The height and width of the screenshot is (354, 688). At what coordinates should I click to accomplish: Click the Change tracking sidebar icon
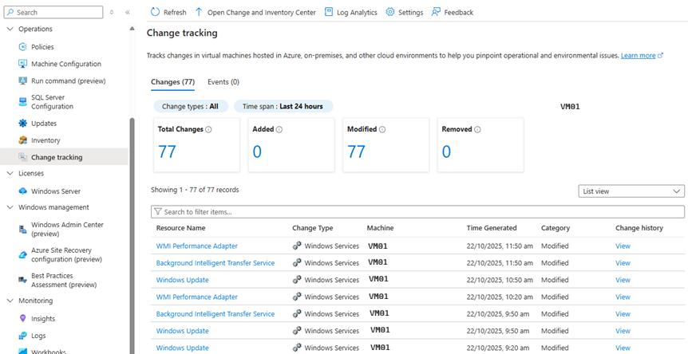click(23, 157)
